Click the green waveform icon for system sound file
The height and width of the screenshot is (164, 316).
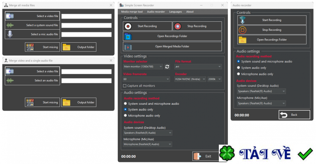(x=10, y=25)
